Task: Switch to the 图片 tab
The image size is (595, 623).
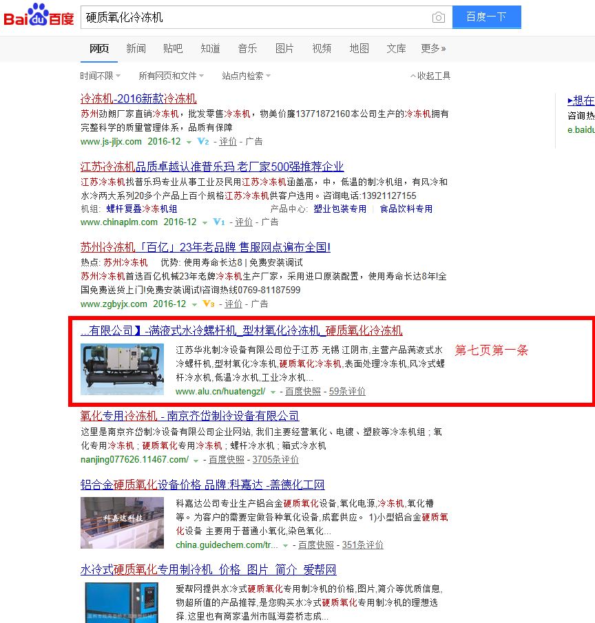Action: coord(284,48)
